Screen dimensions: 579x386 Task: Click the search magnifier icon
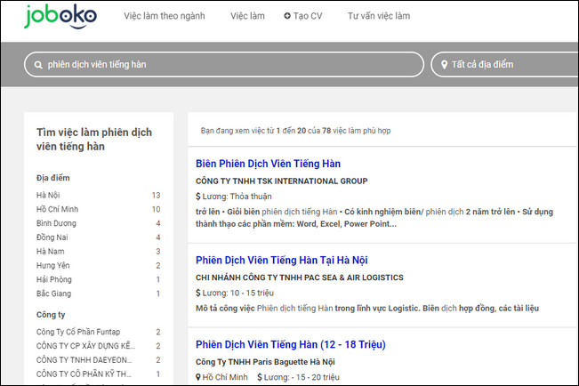(x=37, y=65)
